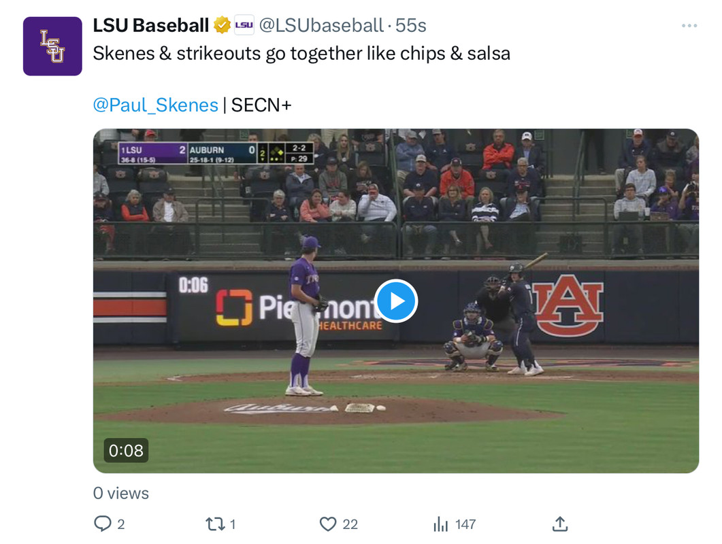Screen dimensions: 722x544
Task: Click the scoreboard overlay in video
Action: click(216, 153)
